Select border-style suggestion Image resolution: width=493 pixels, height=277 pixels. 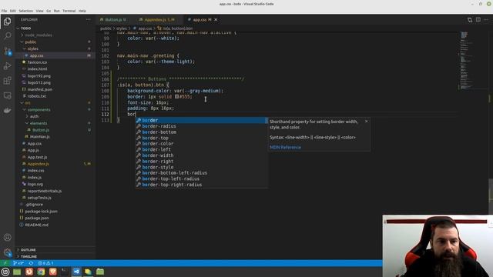[202, 167]
